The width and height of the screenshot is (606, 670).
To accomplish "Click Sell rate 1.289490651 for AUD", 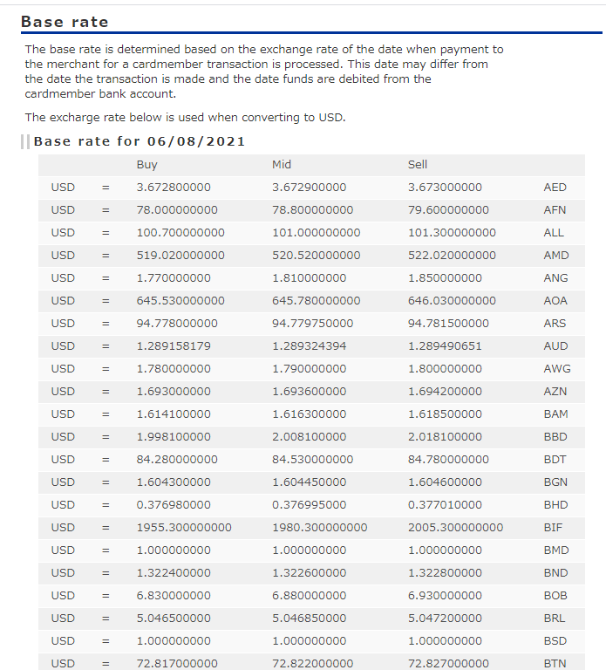I will [x=445, y=345].
